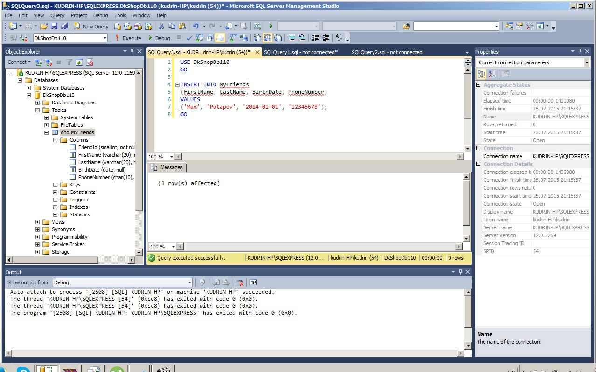Expand the Triggers folder
The width and height of the screenshot is (596, 372).
(x=55, y=200)
